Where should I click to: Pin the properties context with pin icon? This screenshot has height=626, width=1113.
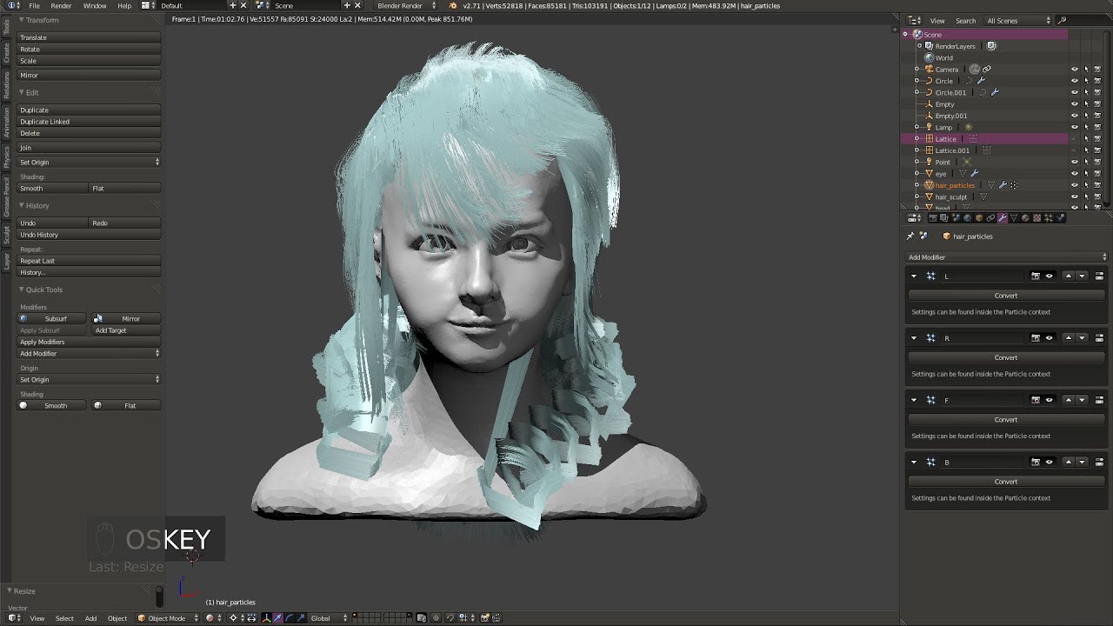910,236
